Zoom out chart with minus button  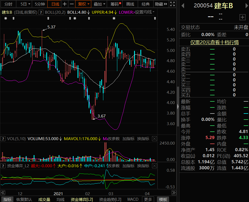(x=72, y=4)
